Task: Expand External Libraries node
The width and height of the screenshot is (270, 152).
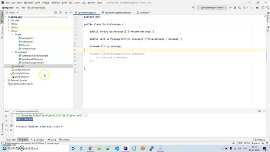Action: 5,80
